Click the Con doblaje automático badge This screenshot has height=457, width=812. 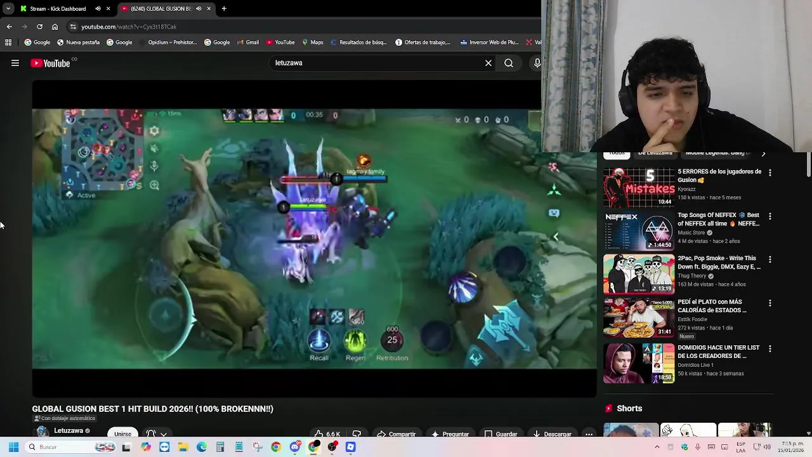click(x=65, y=418)
